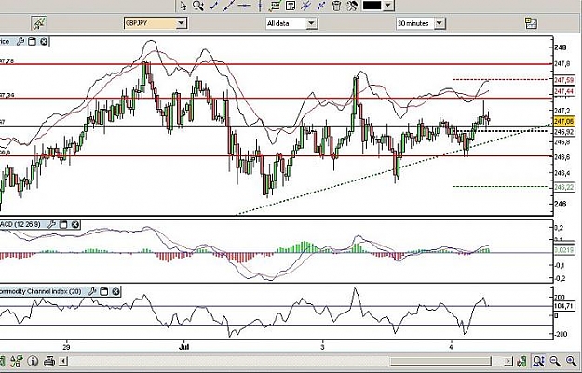This screenshot has height=373, width=582.
Task: Click the zoom out magnifier icon
Action: [555, 361]
